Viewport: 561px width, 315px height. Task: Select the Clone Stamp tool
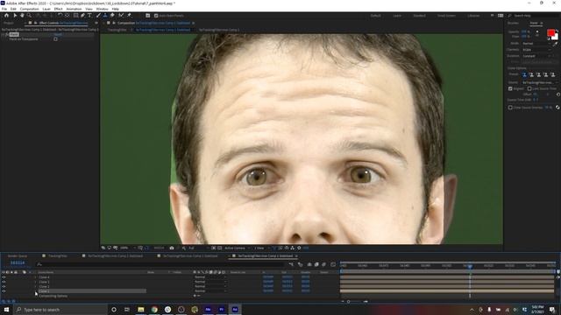pos(105,16)
